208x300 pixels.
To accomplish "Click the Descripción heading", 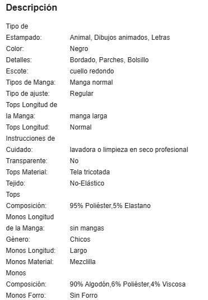I will point(31,8).
